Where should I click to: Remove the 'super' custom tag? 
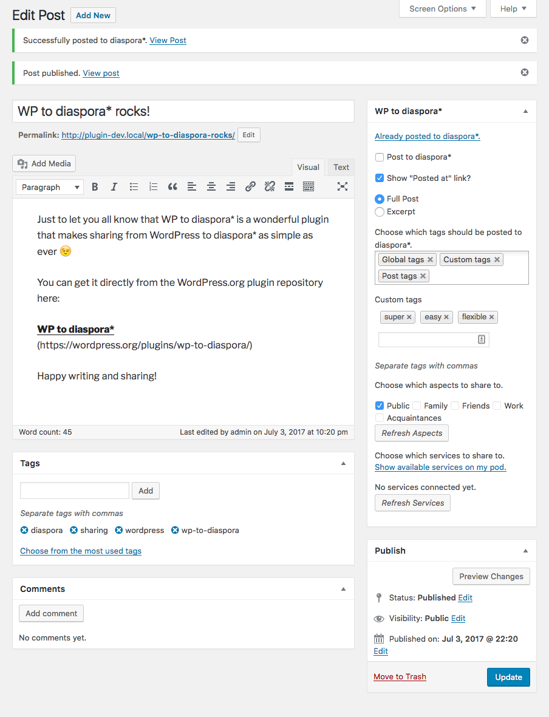(x=409, y=318)
